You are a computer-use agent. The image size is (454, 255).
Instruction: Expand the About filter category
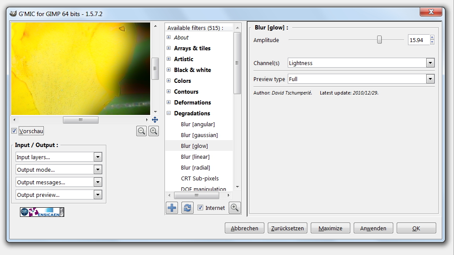[x=168, y=37]
